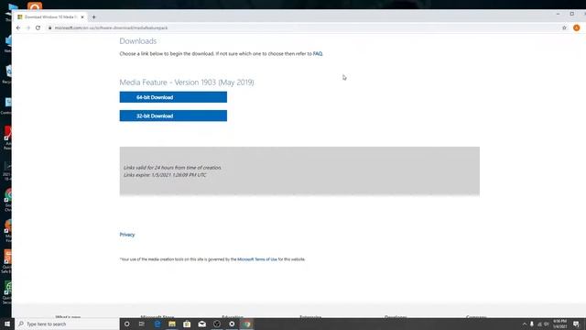Open the FAQ link
Image resolution: width=586 pixels, height=330 pixels.
tap(318, 54)
